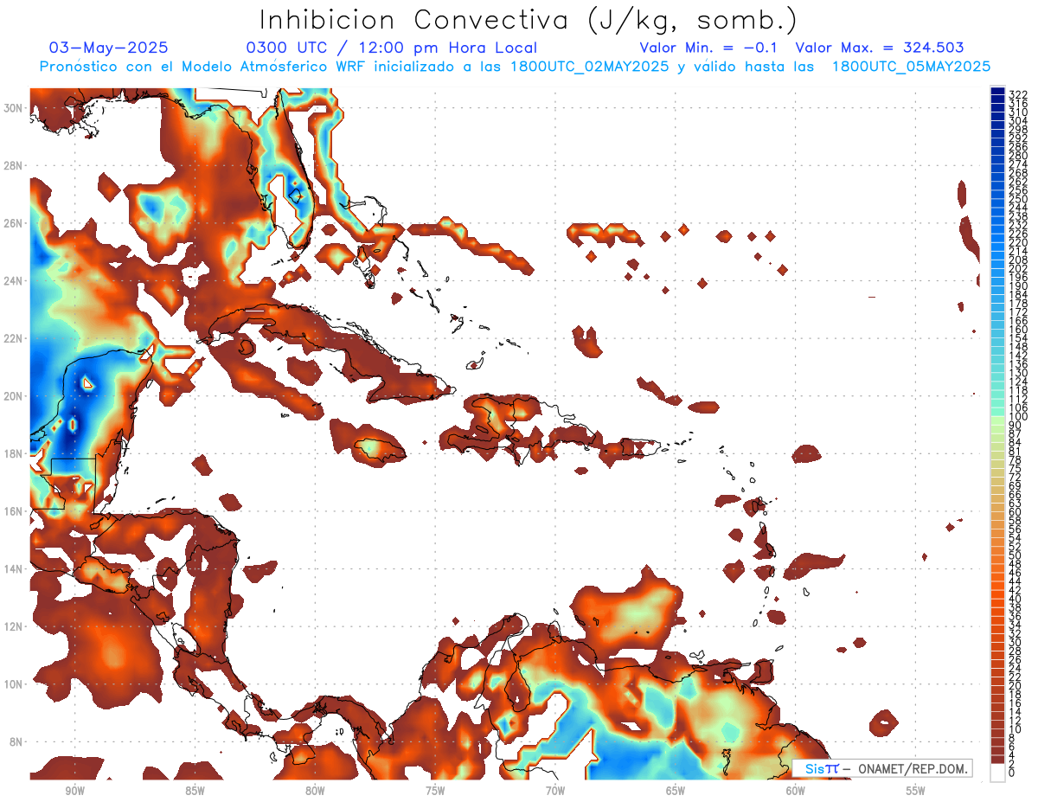Click the '72' value on the color scale
1038x802 pixels.
1016,477
